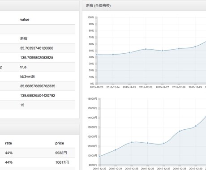Select the 9932円 price cell

click(61, 153)
